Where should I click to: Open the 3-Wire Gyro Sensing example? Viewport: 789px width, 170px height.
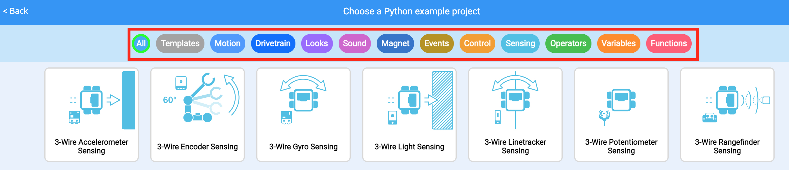(303, 115)
